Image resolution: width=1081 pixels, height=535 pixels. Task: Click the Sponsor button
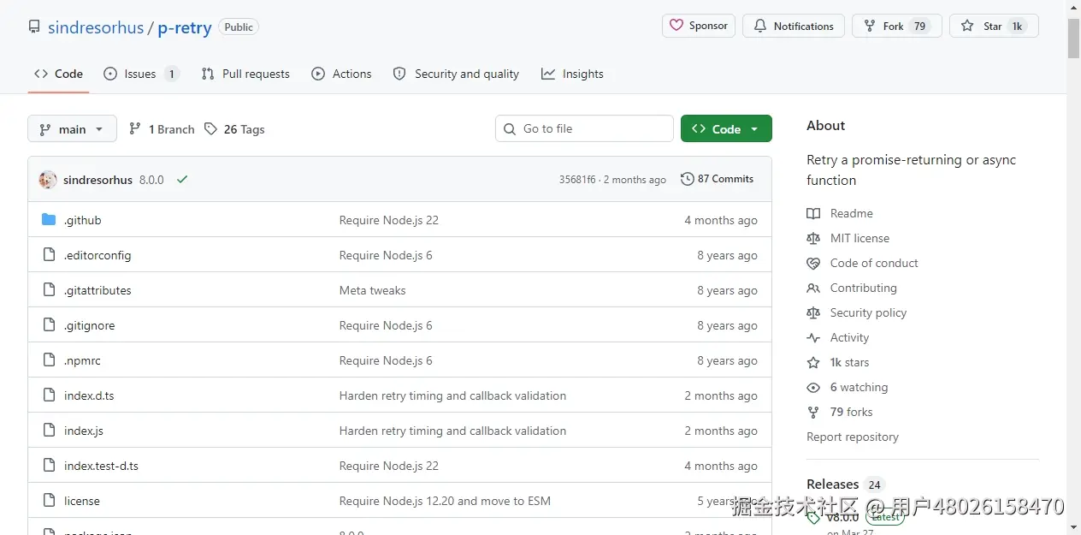(699, 26)
